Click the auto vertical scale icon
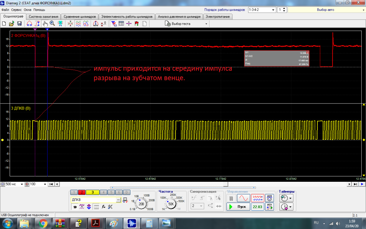 coord(96,24)
